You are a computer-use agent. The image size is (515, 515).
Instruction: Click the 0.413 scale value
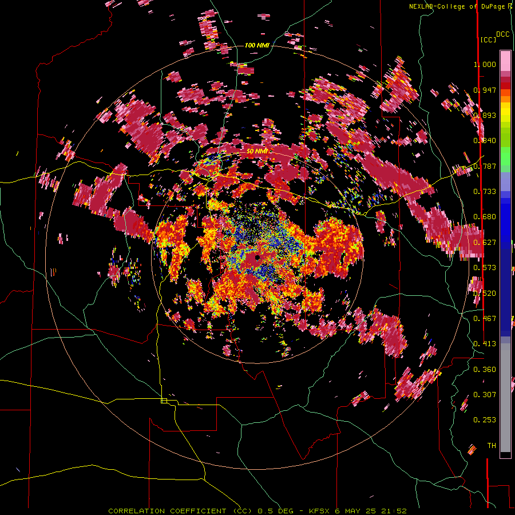pyautogui.click(x=485, y=344)
